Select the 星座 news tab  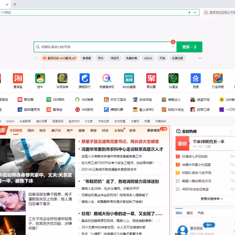pos(94,130)
